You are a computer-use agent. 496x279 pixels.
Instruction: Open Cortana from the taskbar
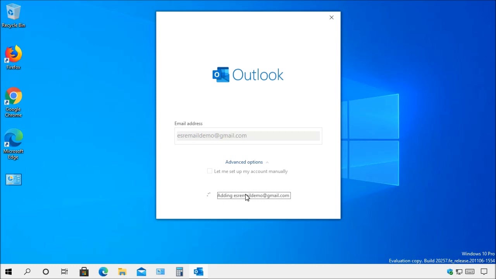[46, 272]
